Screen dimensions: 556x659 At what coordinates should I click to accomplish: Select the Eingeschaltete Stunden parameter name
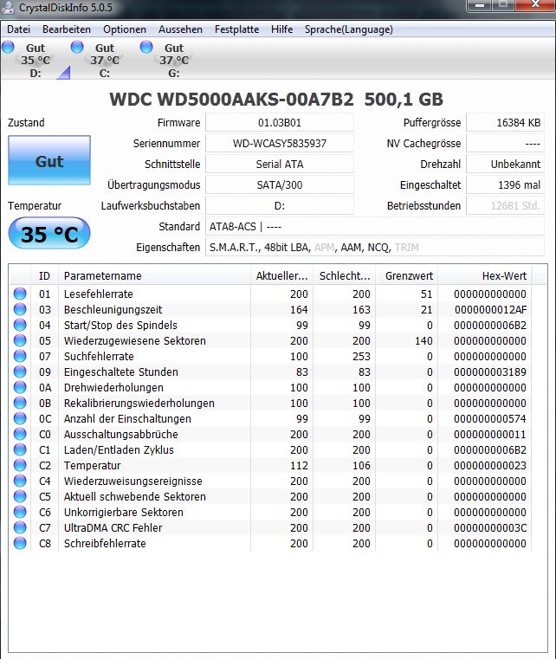(121, 372)
